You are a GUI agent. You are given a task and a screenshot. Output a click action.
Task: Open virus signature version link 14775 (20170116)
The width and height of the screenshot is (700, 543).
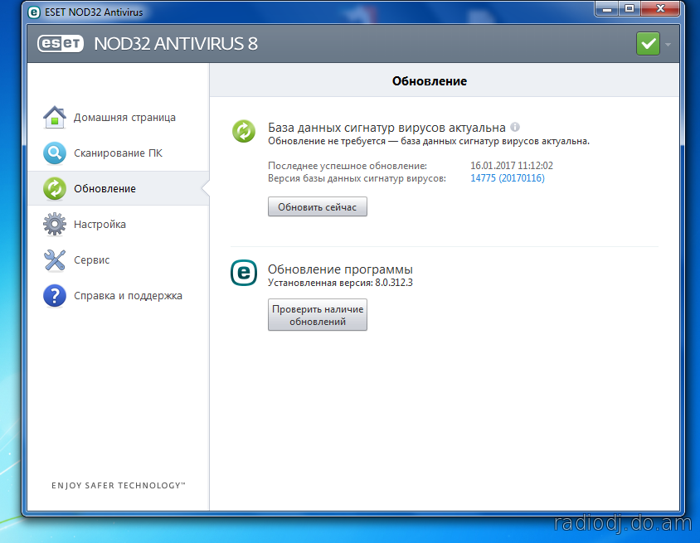pyautogui.click(x=508, y=178)
